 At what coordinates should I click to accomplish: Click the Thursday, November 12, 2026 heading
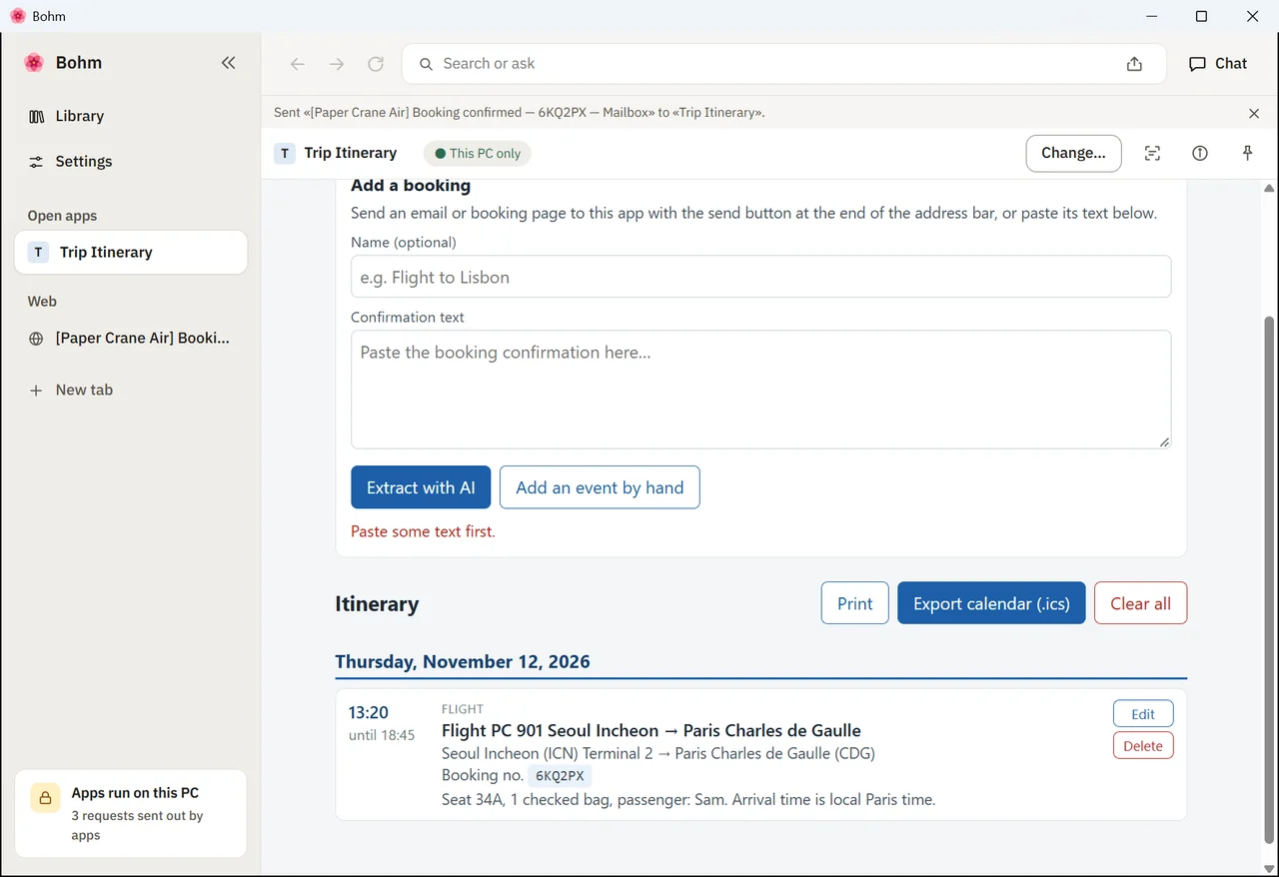pos(463,661)
